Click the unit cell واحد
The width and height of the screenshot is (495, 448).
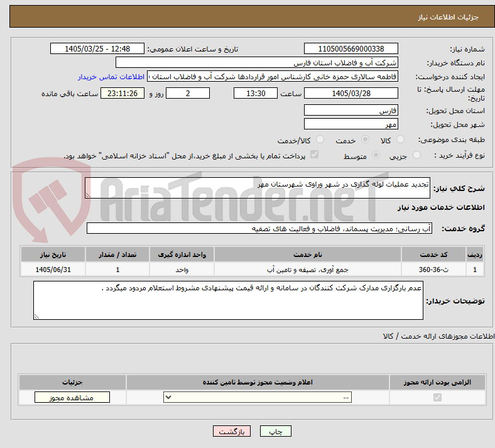[x=182, y=270]
